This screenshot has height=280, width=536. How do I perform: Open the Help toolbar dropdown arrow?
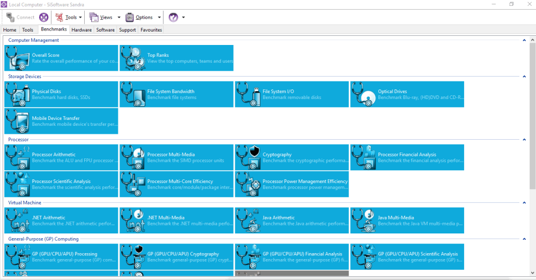183,18
